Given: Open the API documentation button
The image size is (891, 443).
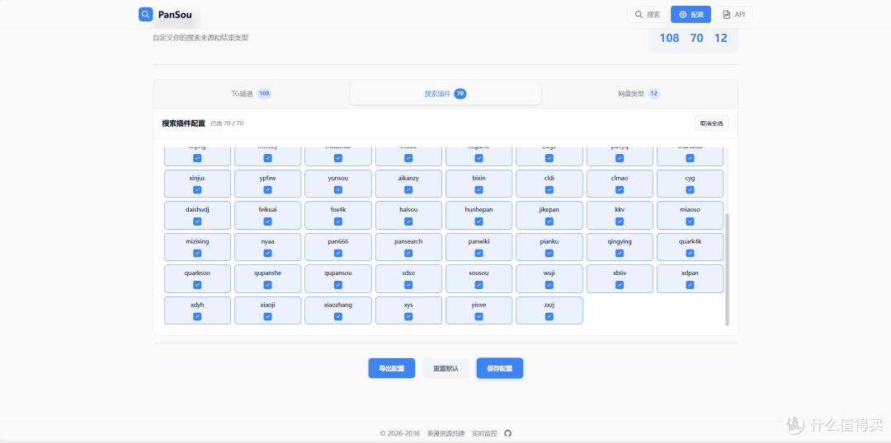Looking at the screenshot, I should tap(733, 14).
